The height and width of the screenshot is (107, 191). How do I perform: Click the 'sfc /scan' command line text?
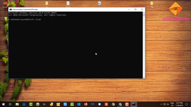pos(36,19)
